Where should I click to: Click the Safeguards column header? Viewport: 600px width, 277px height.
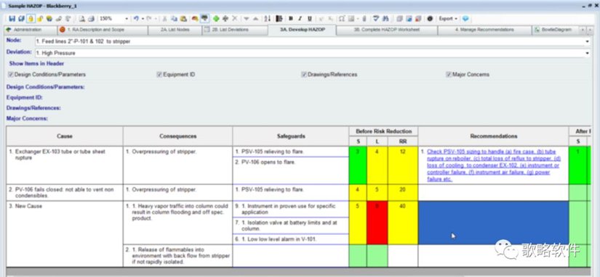(290, 136)
